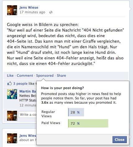Focus the 'Write a comment' field
Screen dimensions: 133x147
click(28, 115)
